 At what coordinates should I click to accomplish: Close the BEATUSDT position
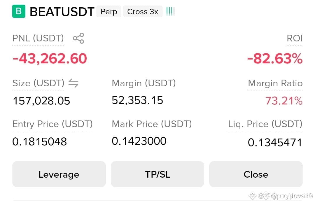click(256, 174)
